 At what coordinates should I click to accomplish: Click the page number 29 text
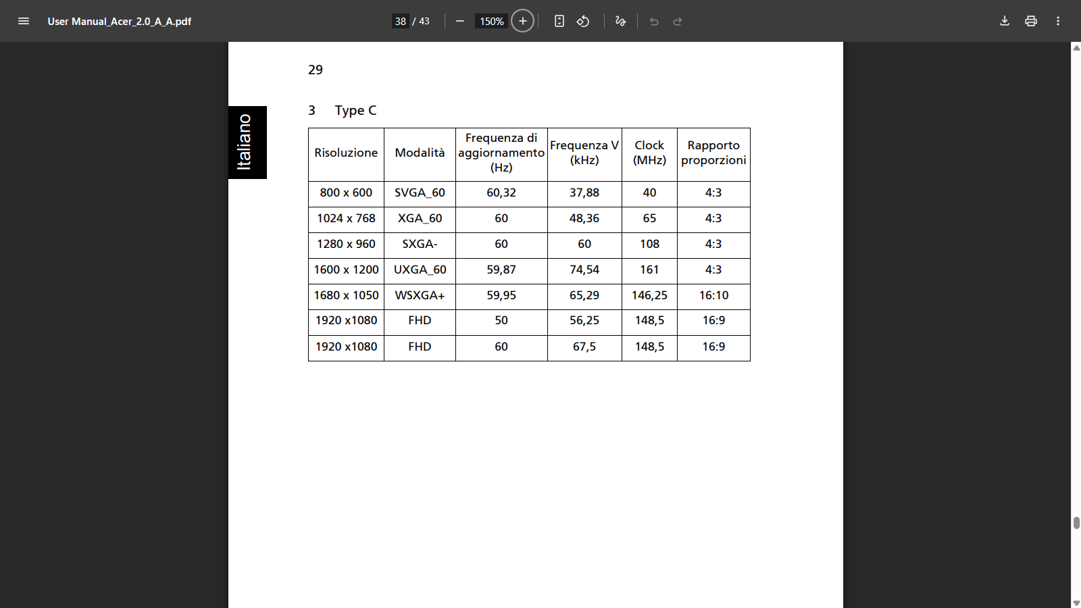316,70
